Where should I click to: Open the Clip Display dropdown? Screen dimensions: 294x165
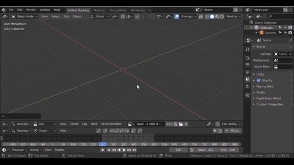(231, 124)
